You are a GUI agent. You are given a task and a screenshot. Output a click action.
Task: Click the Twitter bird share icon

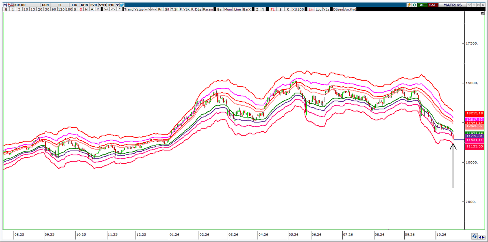[122, 4]
